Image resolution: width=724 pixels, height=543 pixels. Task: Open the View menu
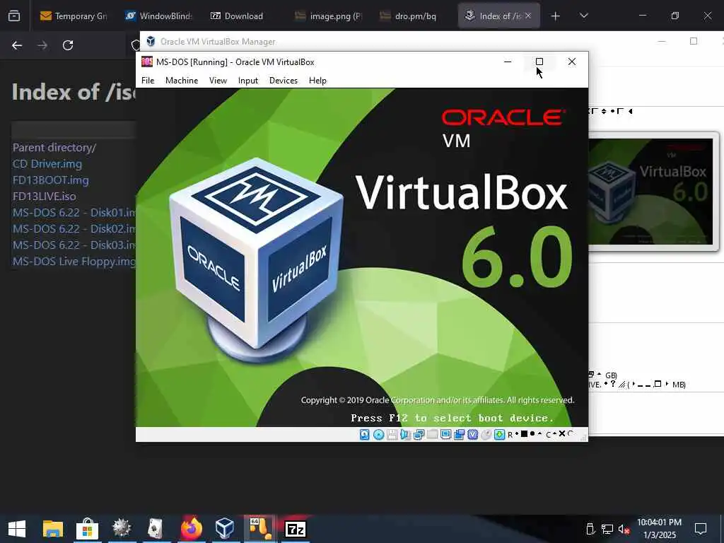coord(218,81)
